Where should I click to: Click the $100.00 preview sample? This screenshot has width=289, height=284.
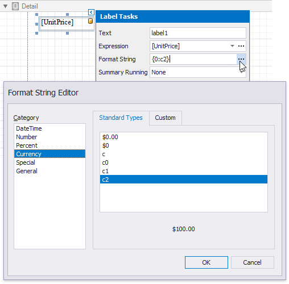pos(183,229)
